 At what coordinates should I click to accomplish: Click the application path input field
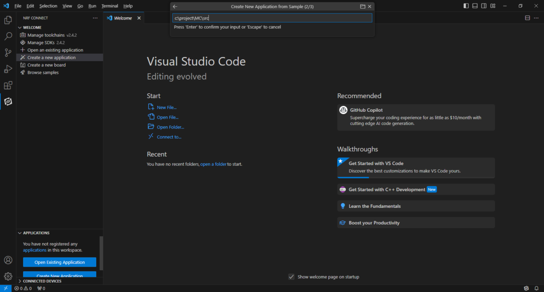272,18
